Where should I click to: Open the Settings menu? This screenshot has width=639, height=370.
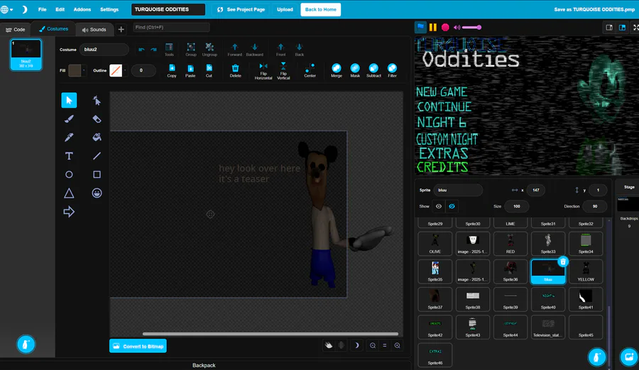pos(109,9)
